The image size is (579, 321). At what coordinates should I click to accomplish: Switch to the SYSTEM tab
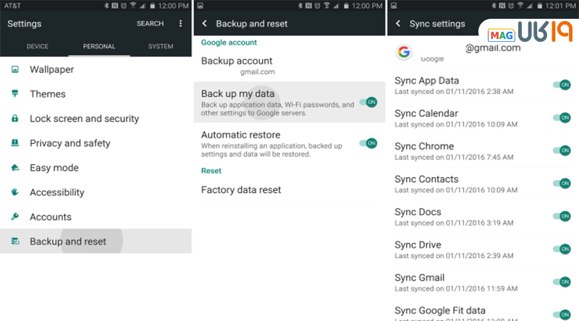pyautogui.click(x=160, y=47)
